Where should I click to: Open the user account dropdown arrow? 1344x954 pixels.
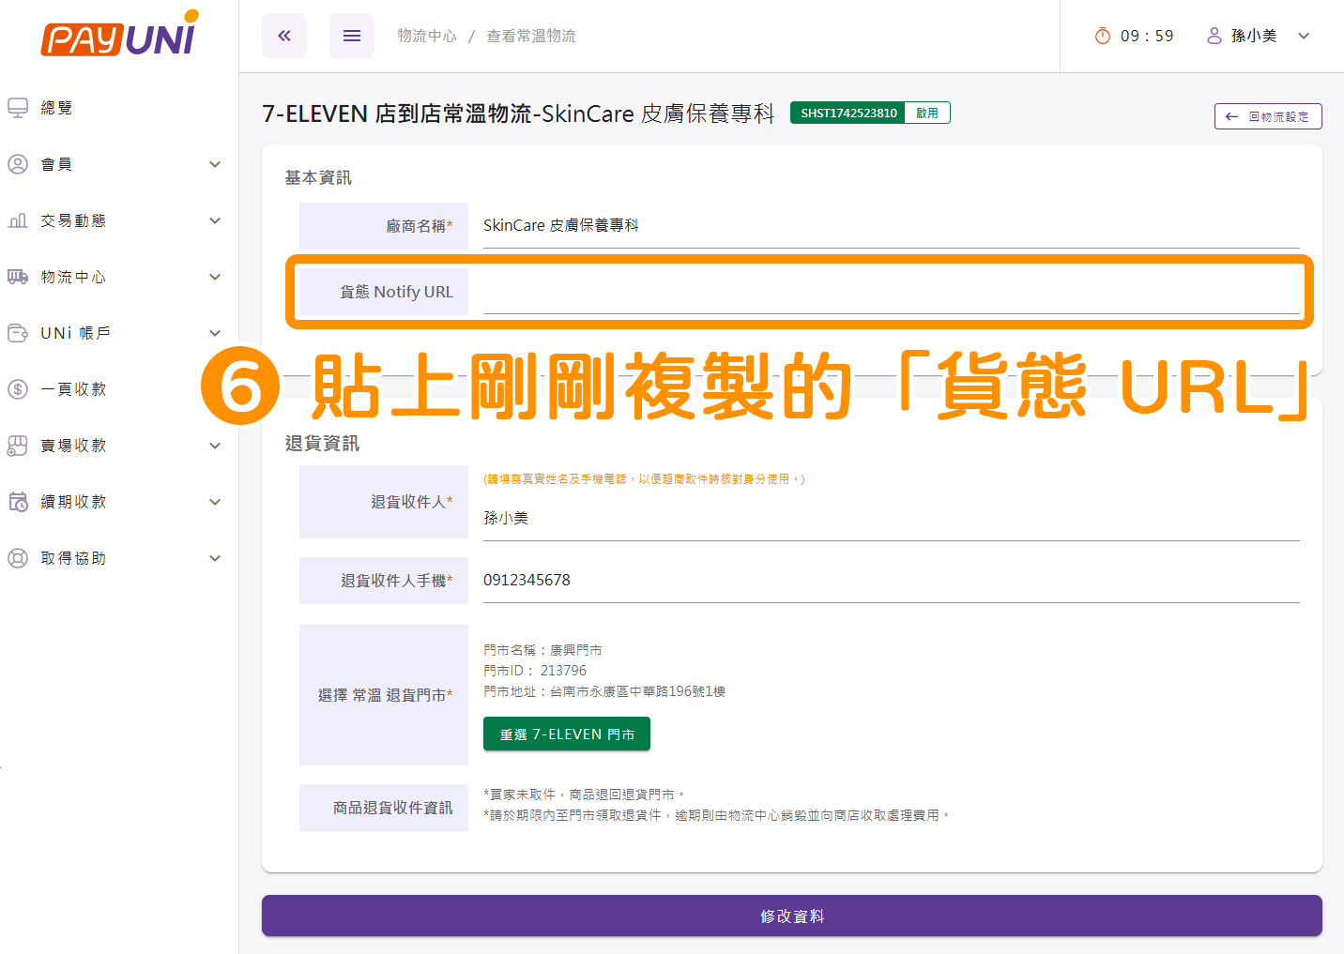1304,36
